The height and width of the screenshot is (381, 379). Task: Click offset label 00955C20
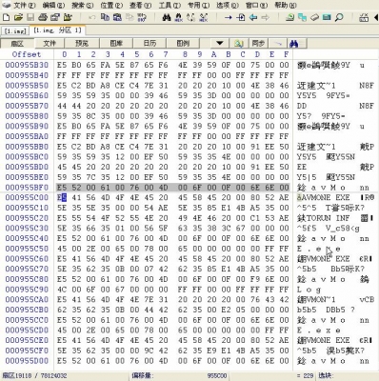27,218
